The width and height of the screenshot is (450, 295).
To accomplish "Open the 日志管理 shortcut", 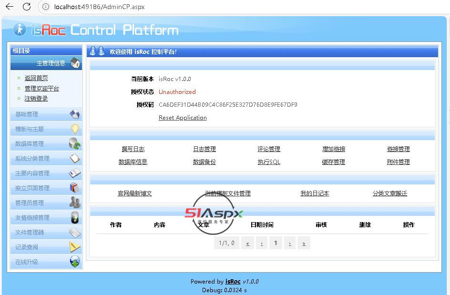I will tap(205, 149).
